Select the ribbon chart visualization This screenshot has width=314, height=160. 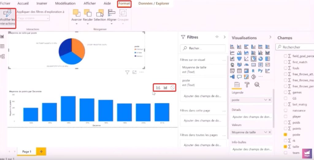click(x=267, y=53)
